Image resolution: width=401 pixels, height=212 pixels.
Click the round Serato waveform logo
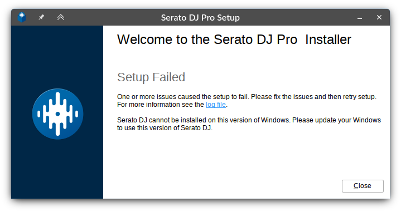pyautogui.click(x=58, y=114)
